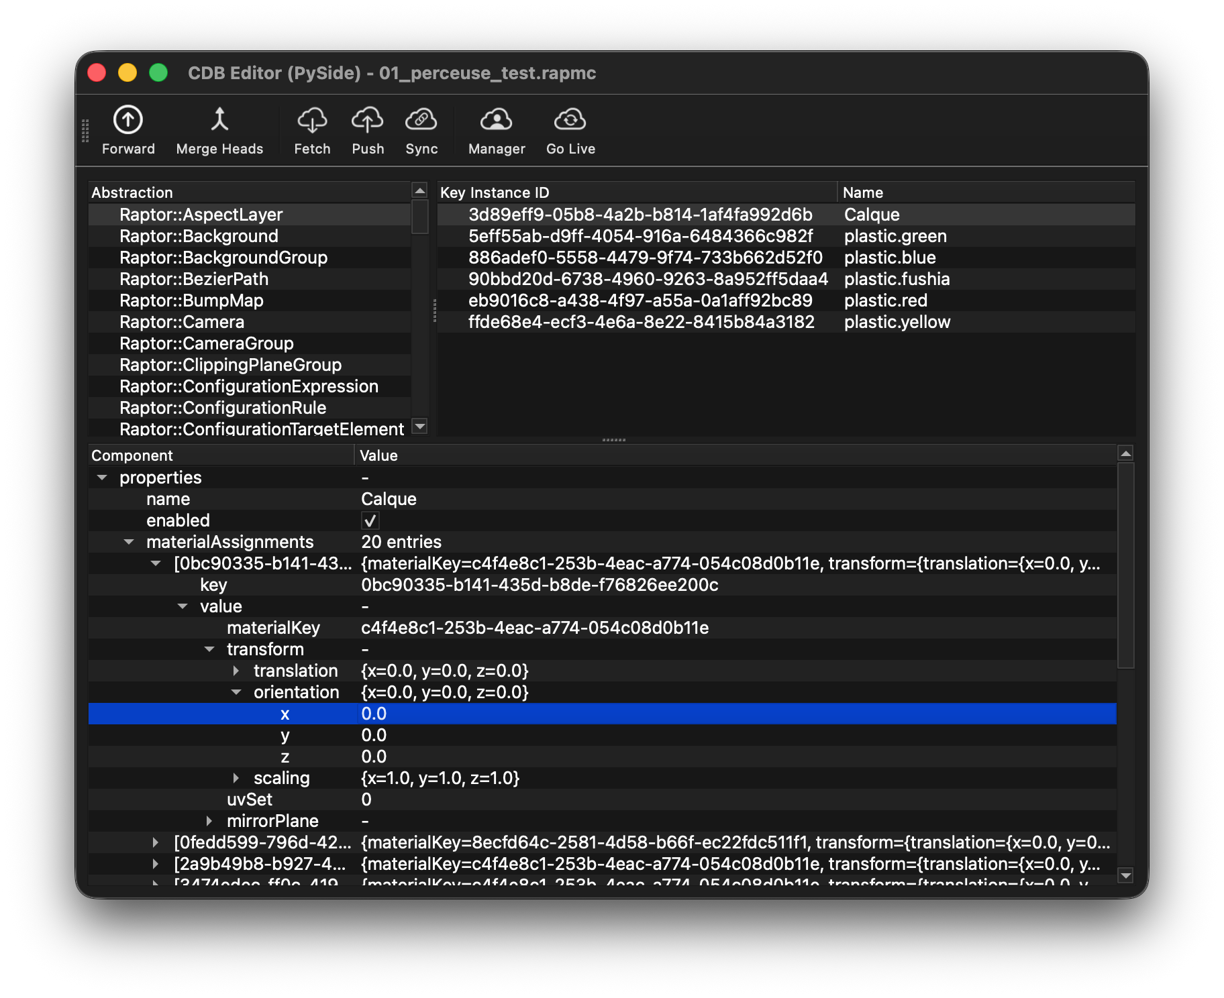
Task: Open the Manager toolbar icon
Action: click(x=497, y=121)
